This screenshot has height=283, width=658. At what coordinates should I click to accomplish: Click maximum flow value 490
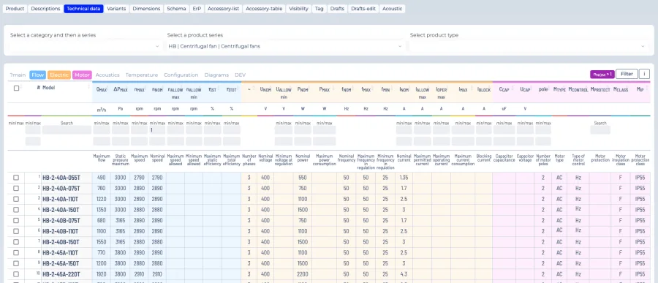pyautogui.click(x=101, y=178)
